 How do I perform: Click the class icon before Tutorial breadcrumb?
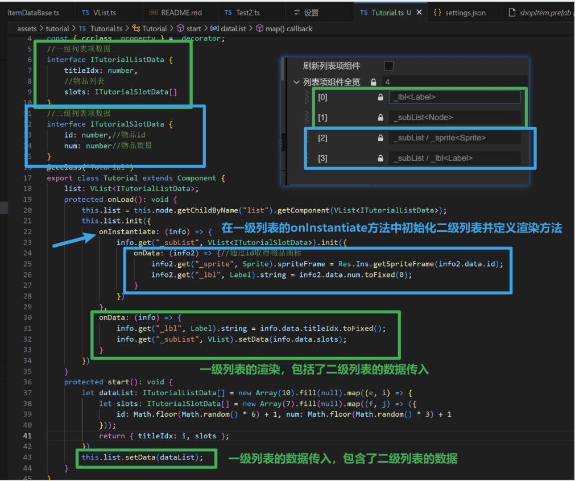pos(136,28)
